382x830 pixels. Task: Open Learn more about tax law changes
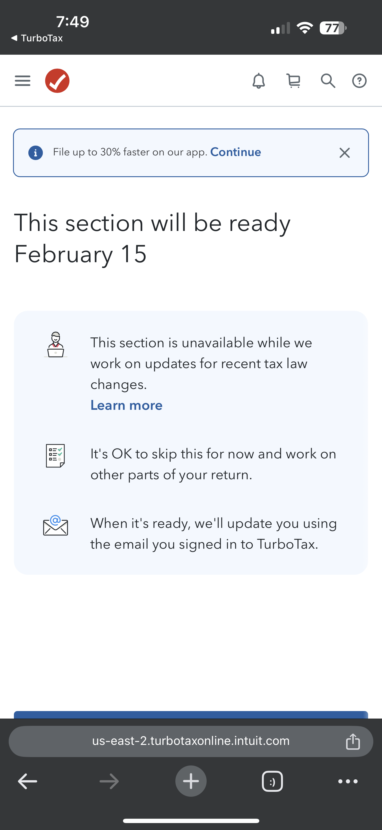[x=126, y=405]
